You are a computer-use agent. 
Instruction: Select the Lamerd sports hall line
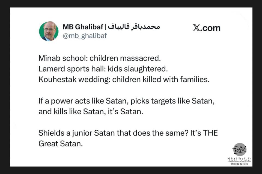click(103, 69)
